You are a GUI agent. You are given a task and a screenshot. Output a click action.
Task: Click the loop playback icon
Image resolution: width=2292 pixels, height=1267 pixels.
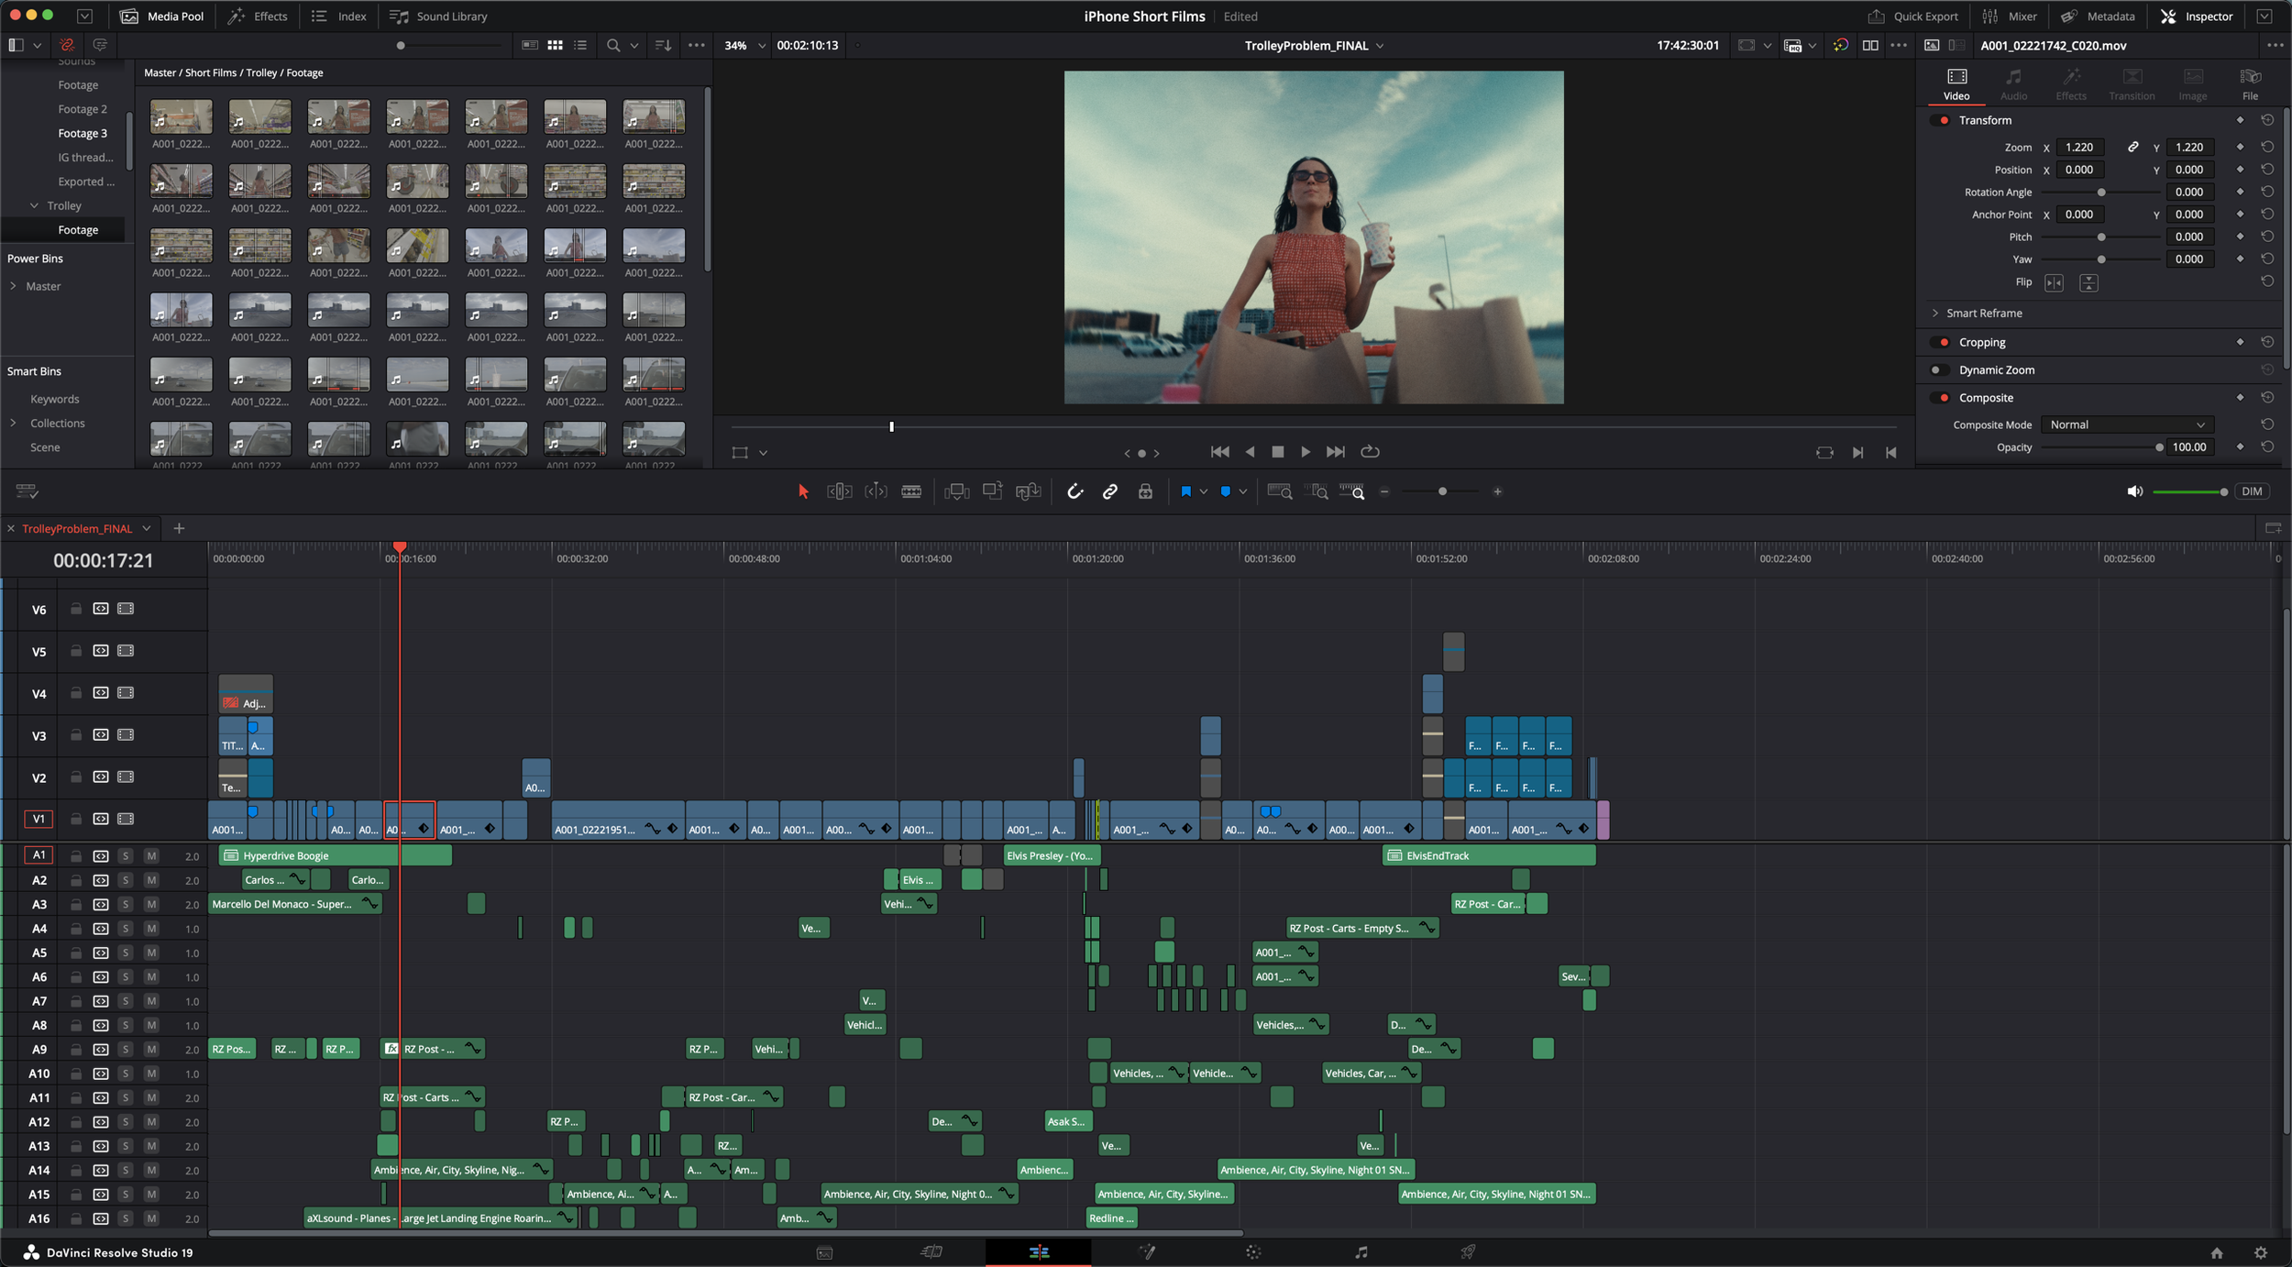[1370, 451]
